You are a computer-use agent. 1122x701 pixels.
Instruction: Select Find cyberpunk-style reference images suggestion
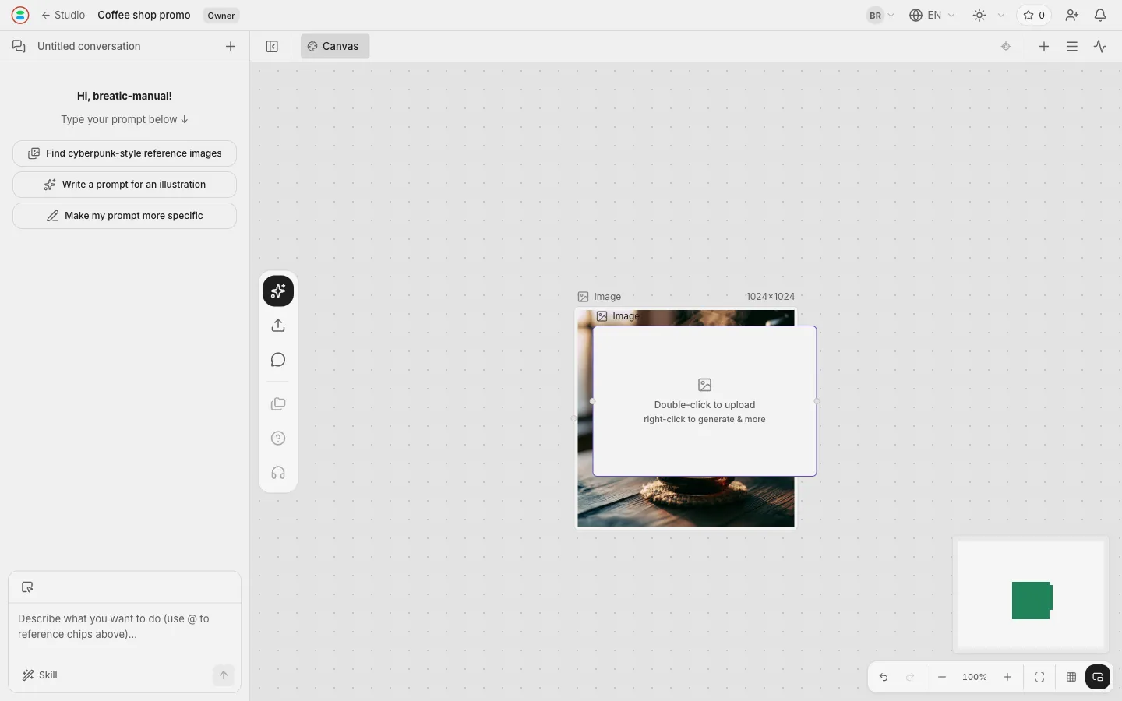pyautogui.click(x=125, y=153)
